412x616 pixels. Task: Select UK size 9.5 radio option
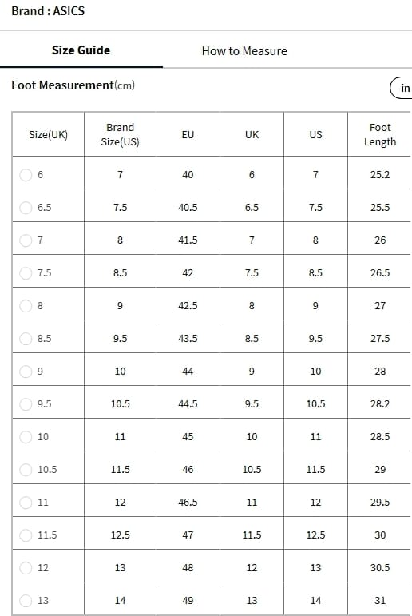coord(26,403)
